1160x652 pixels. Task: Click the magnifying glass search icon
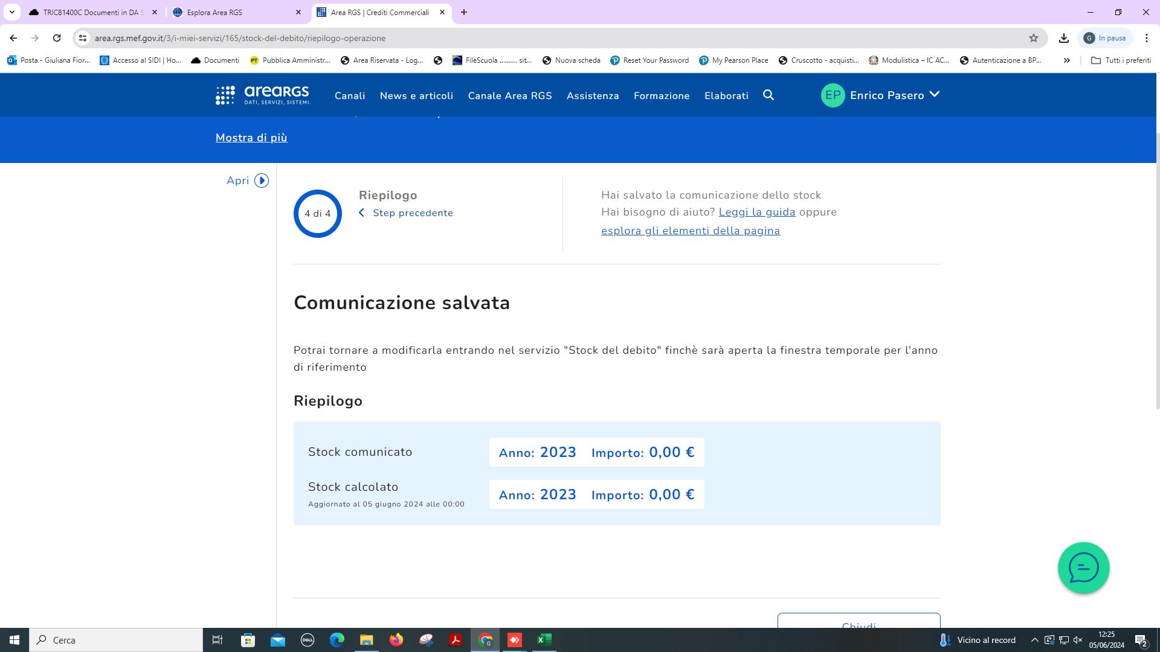768,95
